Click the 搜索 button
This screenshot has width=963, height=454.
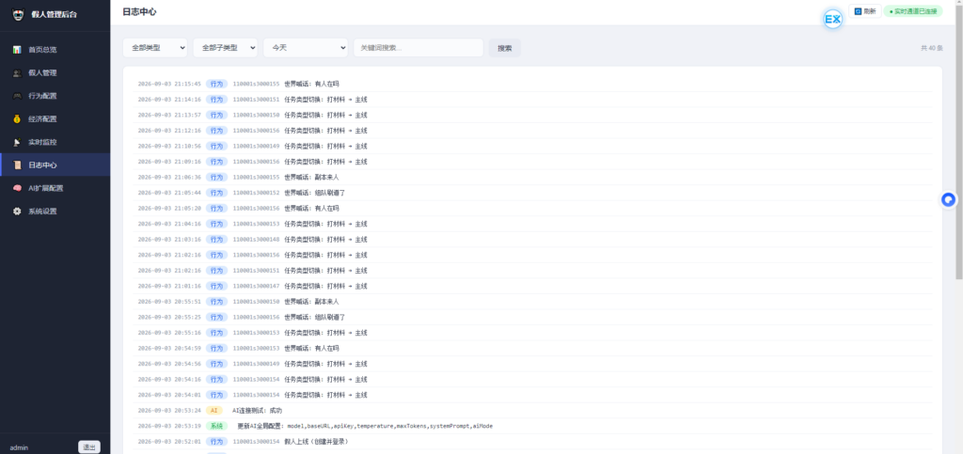point(505,48)
